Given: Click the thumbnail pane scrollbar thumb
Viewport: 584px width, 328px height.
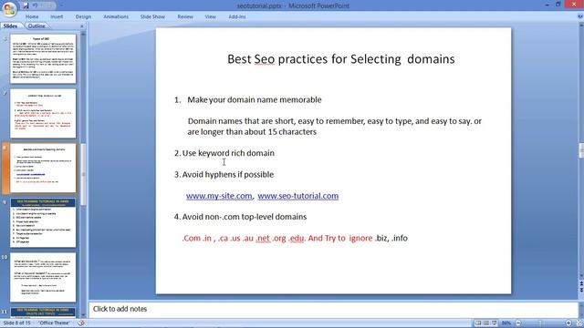Looking at the screenshot, I should tap(83, 174).
